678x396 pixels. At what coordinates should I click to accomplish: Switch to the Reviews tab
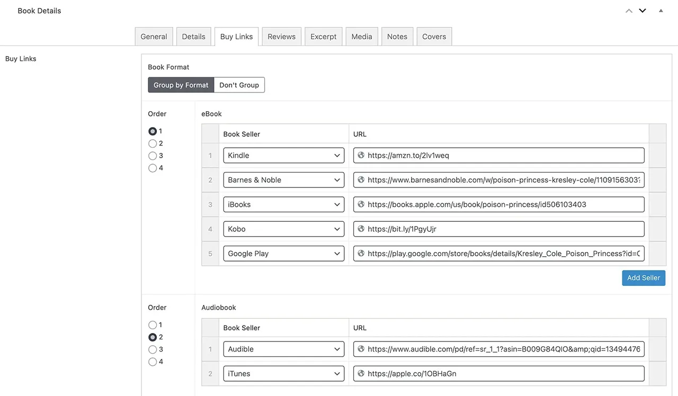coord(281,36)
